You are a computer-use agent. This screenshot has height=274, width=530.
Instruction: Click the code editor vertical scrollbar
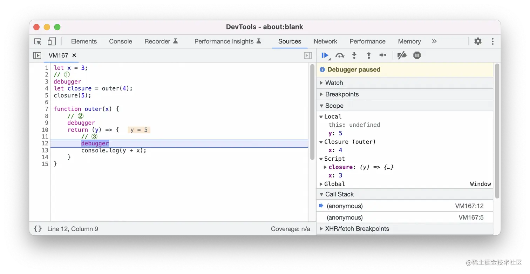(312, 112)
